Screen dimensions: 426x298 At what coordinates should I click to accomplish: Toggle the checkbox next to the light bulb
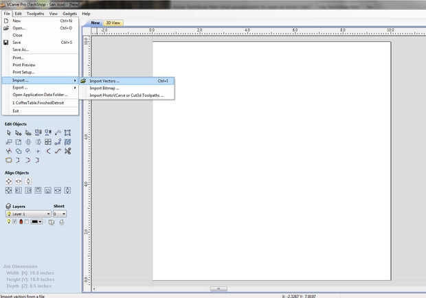coord(14,222)
